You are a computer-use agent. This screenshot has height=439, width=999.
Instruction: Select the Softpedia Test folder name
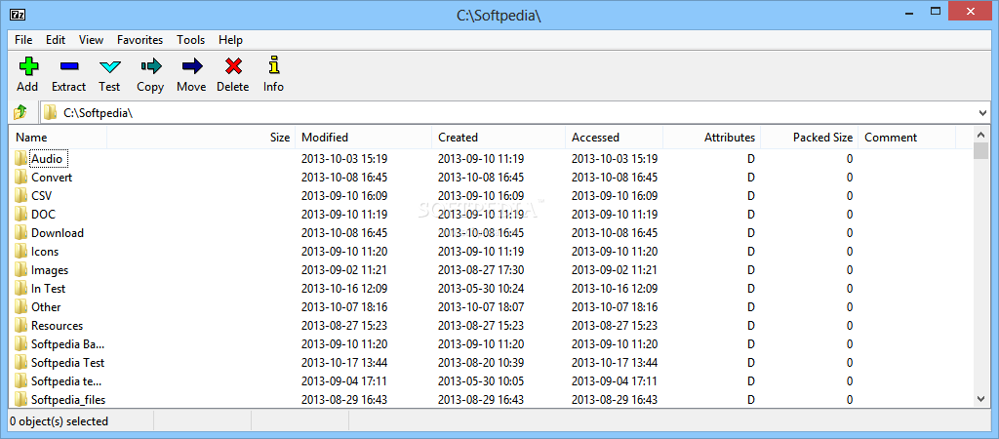click(x=67, y=362)
